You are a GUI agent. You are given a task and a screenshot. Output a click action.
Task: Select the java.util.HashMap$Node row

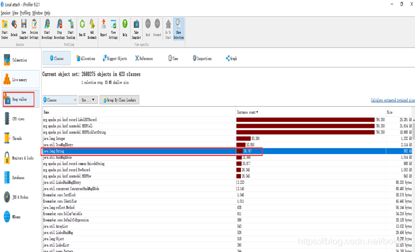tap(227, 157)
